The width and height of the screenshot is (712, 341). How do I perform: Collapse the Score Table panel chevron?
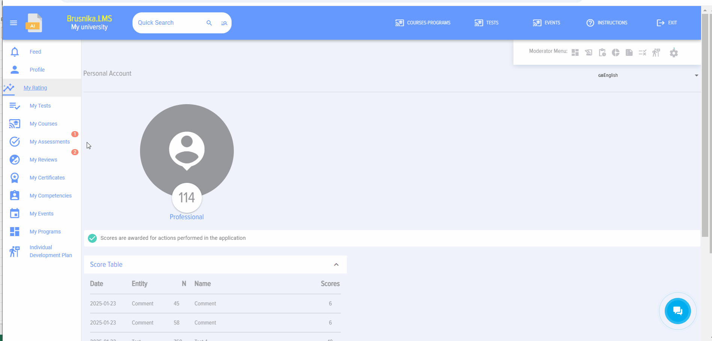pyautogui.click(x=336, y=265)
